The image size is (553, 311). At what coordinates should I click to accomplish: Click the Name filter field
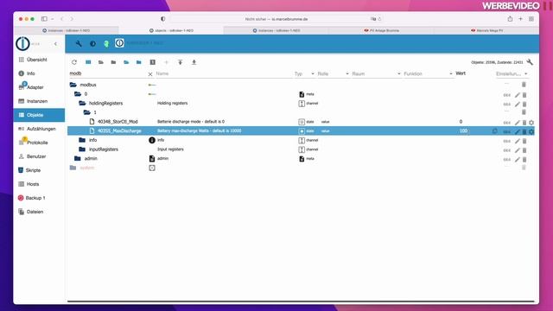pyautogui.click(x=223, y=73)
